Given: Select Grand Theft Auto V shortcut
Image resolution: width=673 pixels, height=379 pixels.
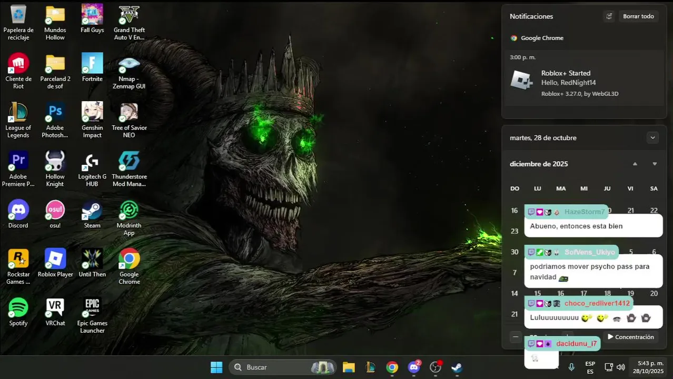Looking at the screenshot, I should click(129, 23).
